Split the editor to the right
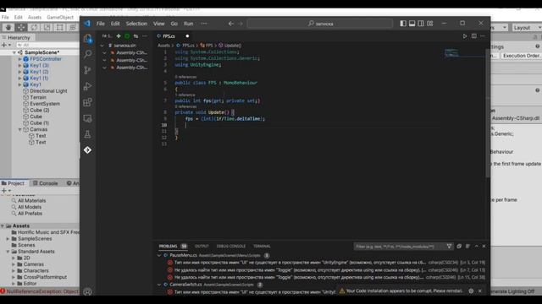 tap(474, 35)
